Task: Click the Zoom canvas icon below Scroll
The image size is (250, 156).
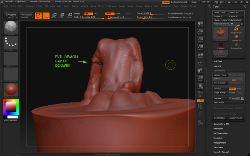Action: (x=200, y=32)
